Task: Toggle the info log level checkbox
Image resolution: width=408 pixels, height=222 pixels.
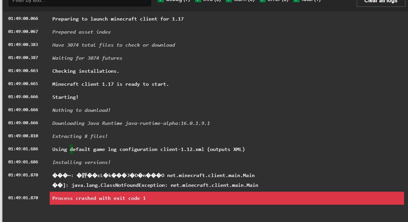Action: click(x=198, y=1)
